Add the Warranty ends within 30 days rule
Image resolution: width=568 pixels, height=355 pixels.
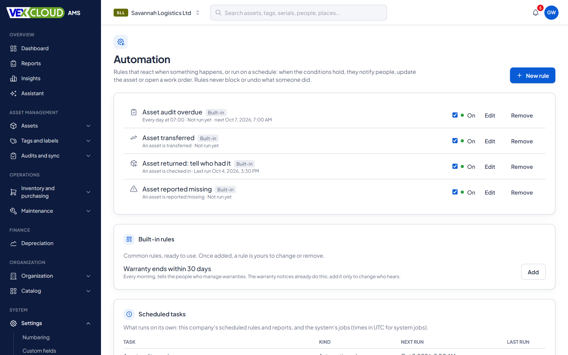[533, 272]
